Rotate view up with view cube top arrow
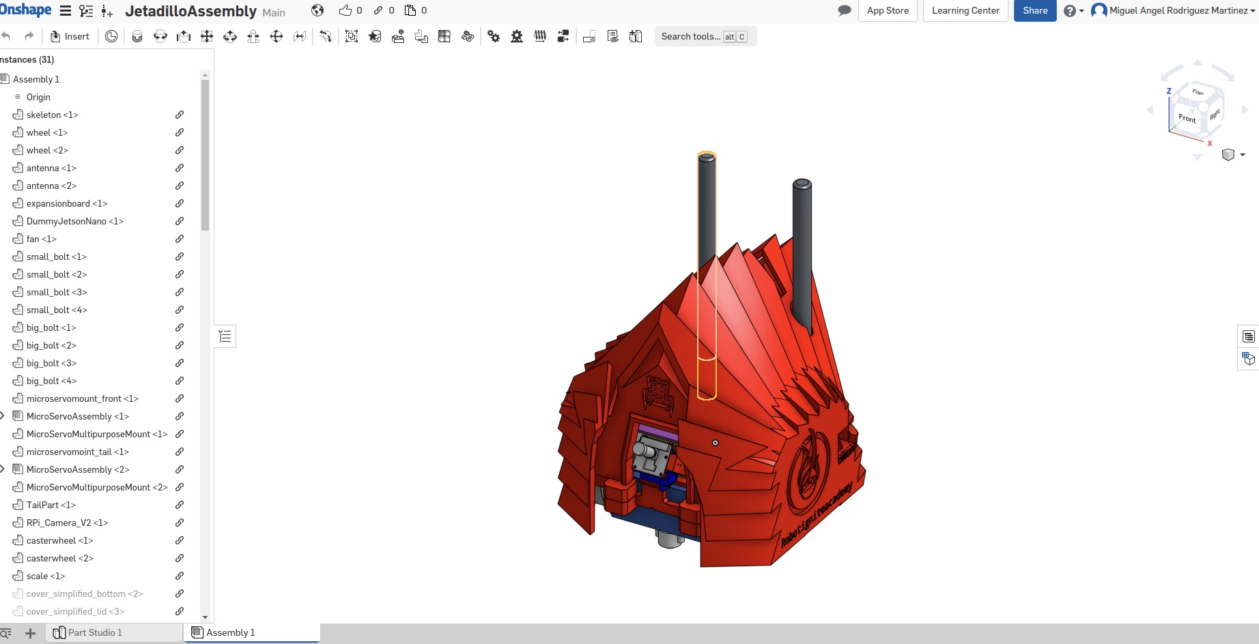This screenshot has height=644, width=1259. click(x=1198, y=63)
